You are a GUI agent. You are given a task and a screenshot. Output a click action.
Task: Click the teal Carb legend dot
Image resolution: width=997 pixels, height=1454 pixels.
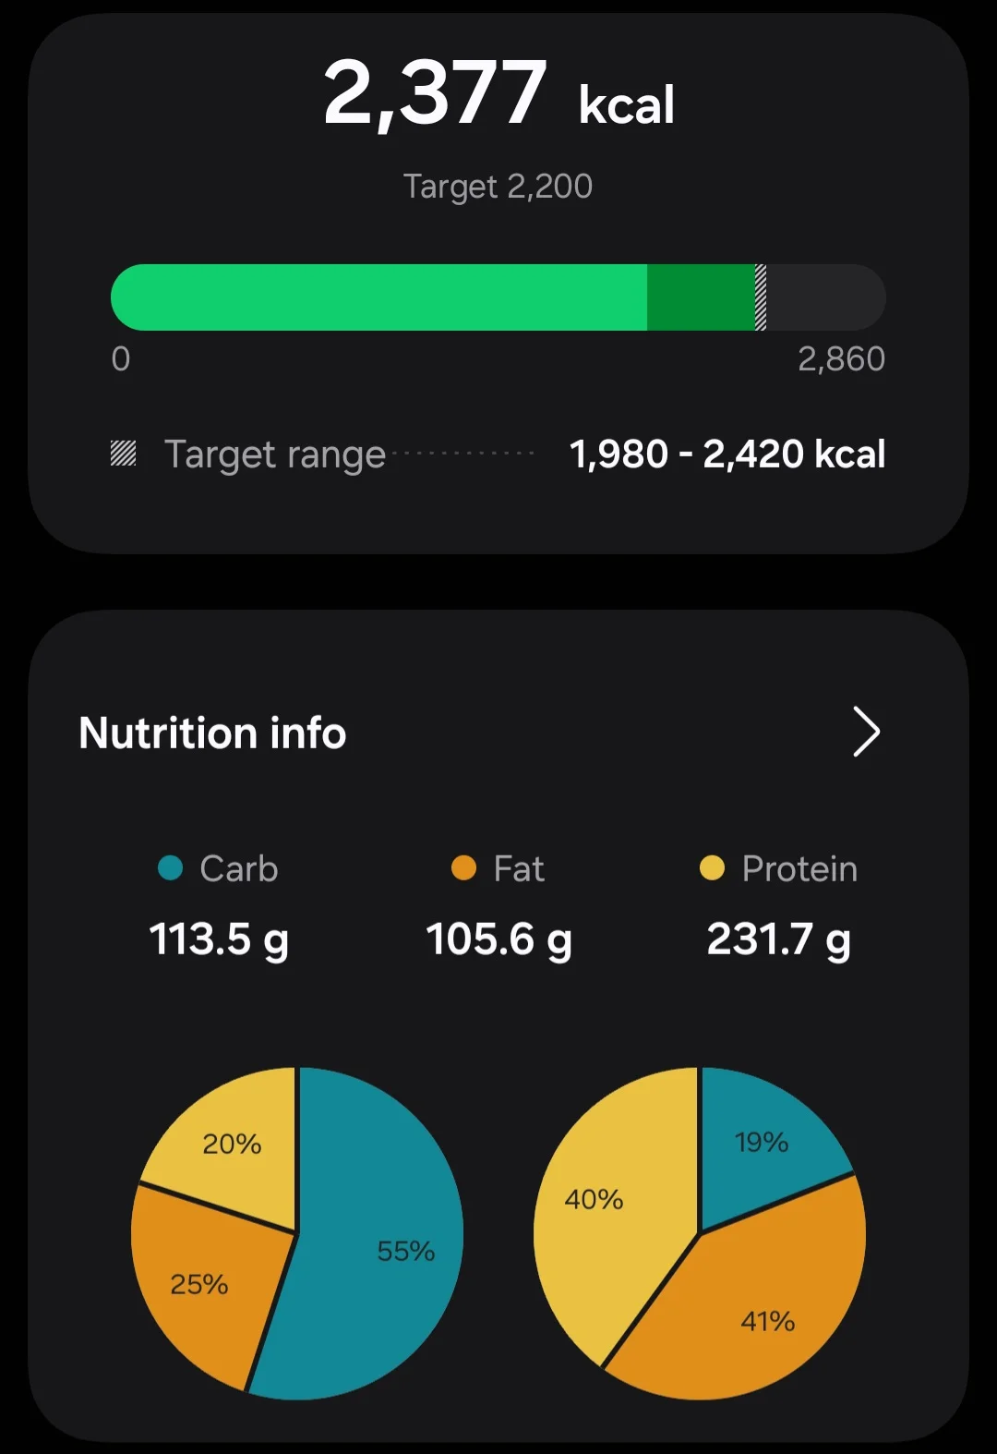[x=171, y=868]
